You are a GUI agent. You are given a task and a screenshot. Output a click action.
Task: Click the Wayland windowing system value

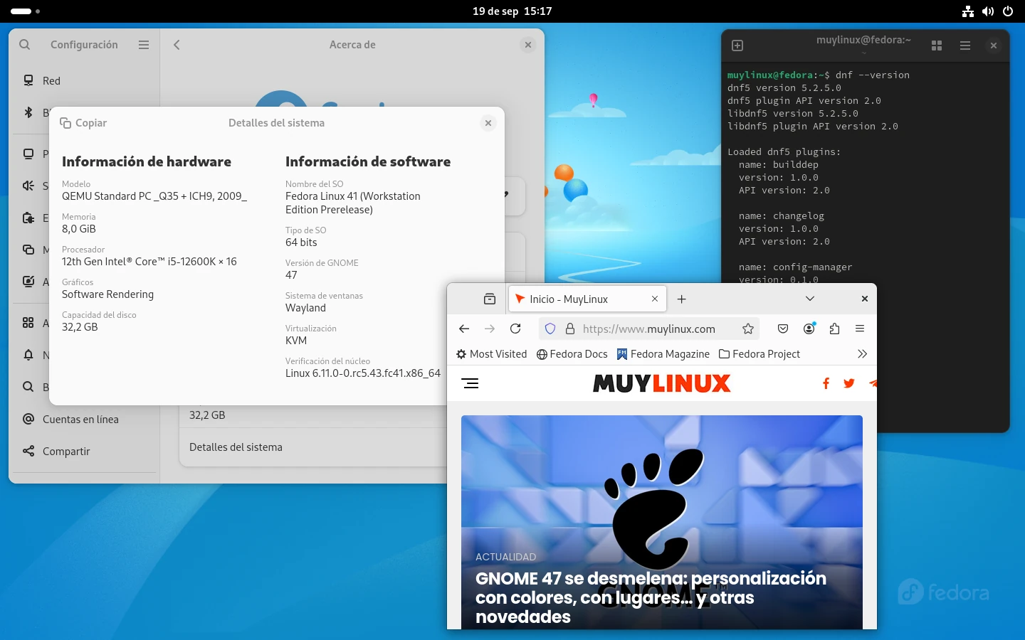(x=305, y=308)
